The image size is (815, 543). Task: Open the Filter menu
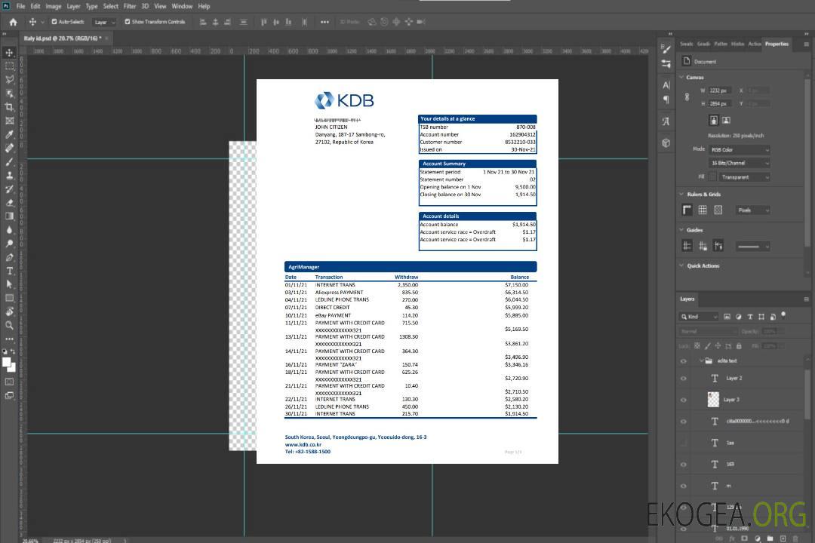130,6
